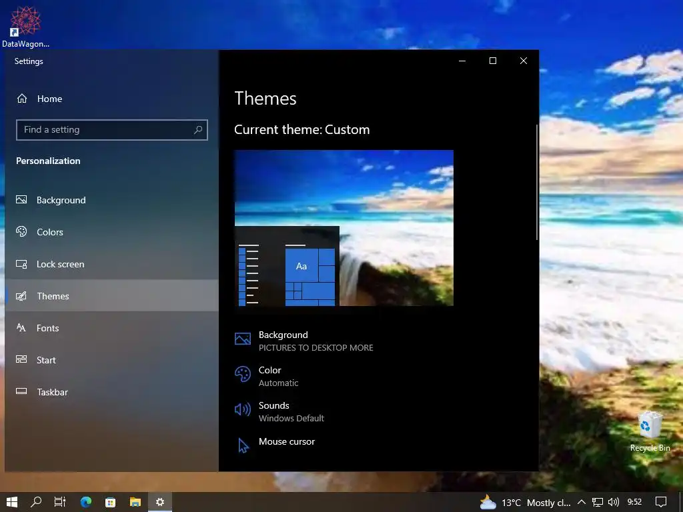
Task: Open the notification center icon
Action: (x=661, y=503)
